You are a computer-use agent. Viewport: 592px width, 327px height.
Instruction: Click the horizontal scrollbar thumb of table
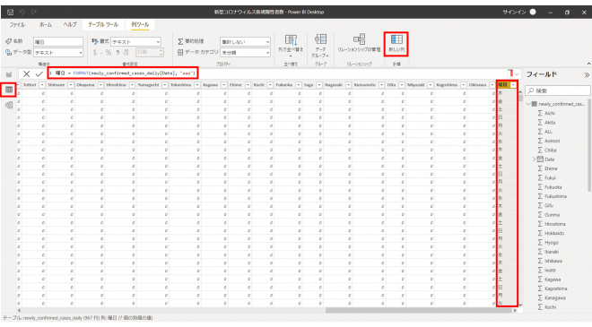[x=418, y=310]
